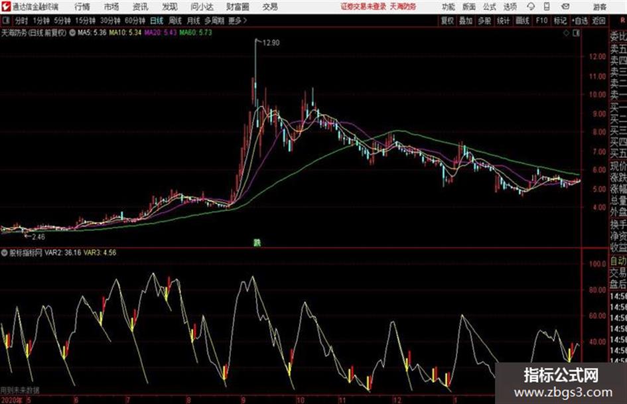
Task: Select the 30分钟 period tab
Action: pyautogui.click(x=110, y=21)
